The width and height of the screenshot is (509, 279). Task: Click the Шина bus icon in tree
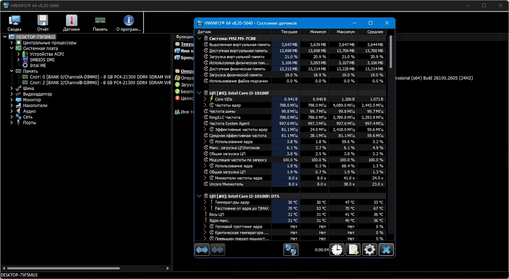tap(19, 88)
